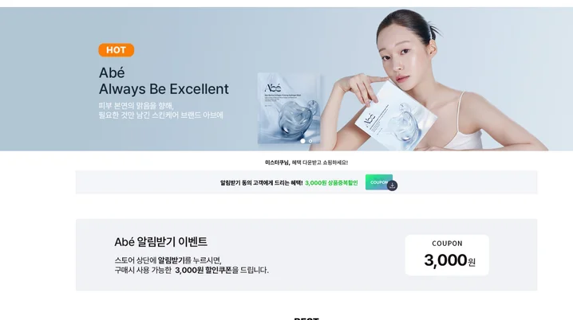Click the white 3,000원 COUPON card
Screen dimensions: 573x320
pyautogui.click(x=447, y=256)
